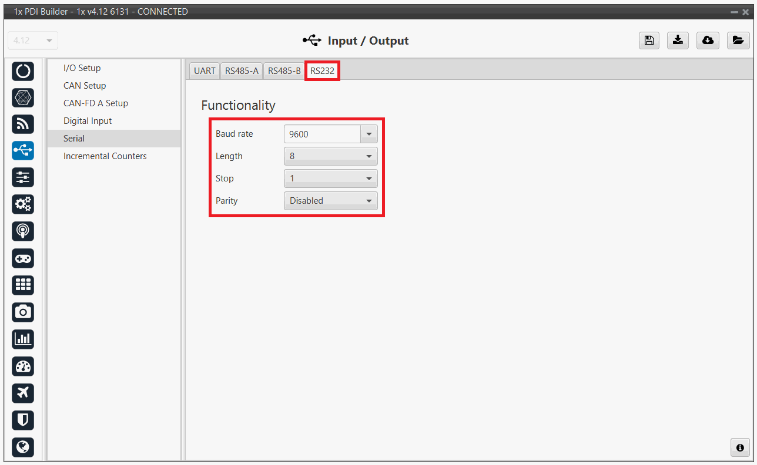
Task: Open the folder icon in toolbar
Action: coord(738,40)
